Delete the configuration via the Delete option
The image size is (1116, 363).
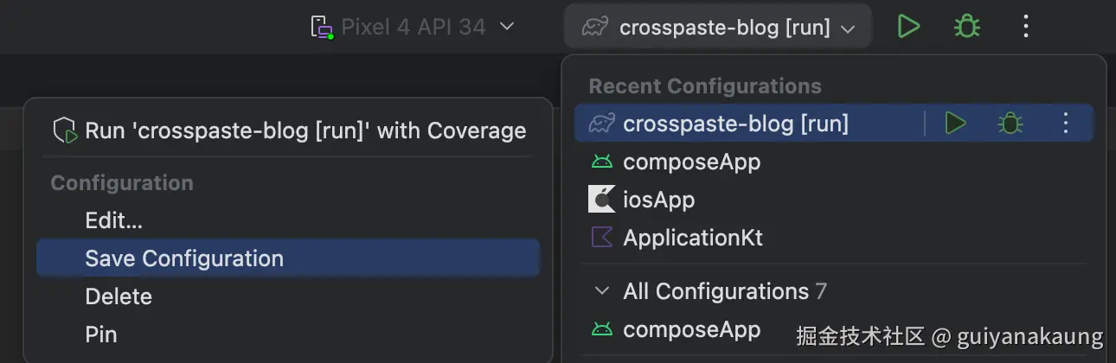[119, 296]
